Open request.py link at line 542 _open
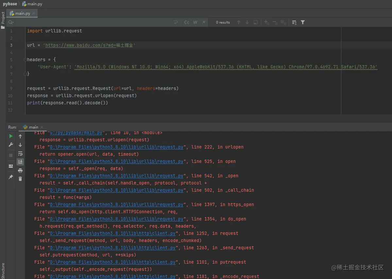This screenshot has width=392, height=279. tap(116, 176)
